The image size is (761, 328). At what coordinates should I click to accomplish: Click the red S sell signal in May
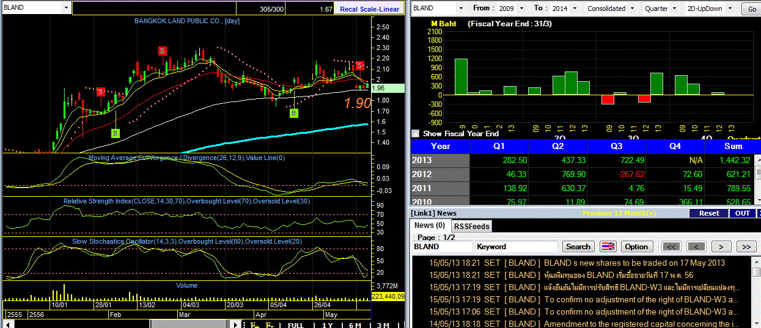coord(360,65)
